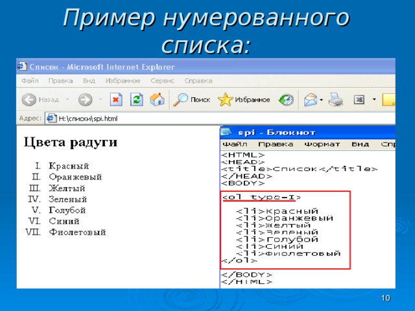Image resolution: width=415 pixels, height=311 pixels.
Task: Open the Файл menu in Internet Explorer
Action: (x=30, y=80)
